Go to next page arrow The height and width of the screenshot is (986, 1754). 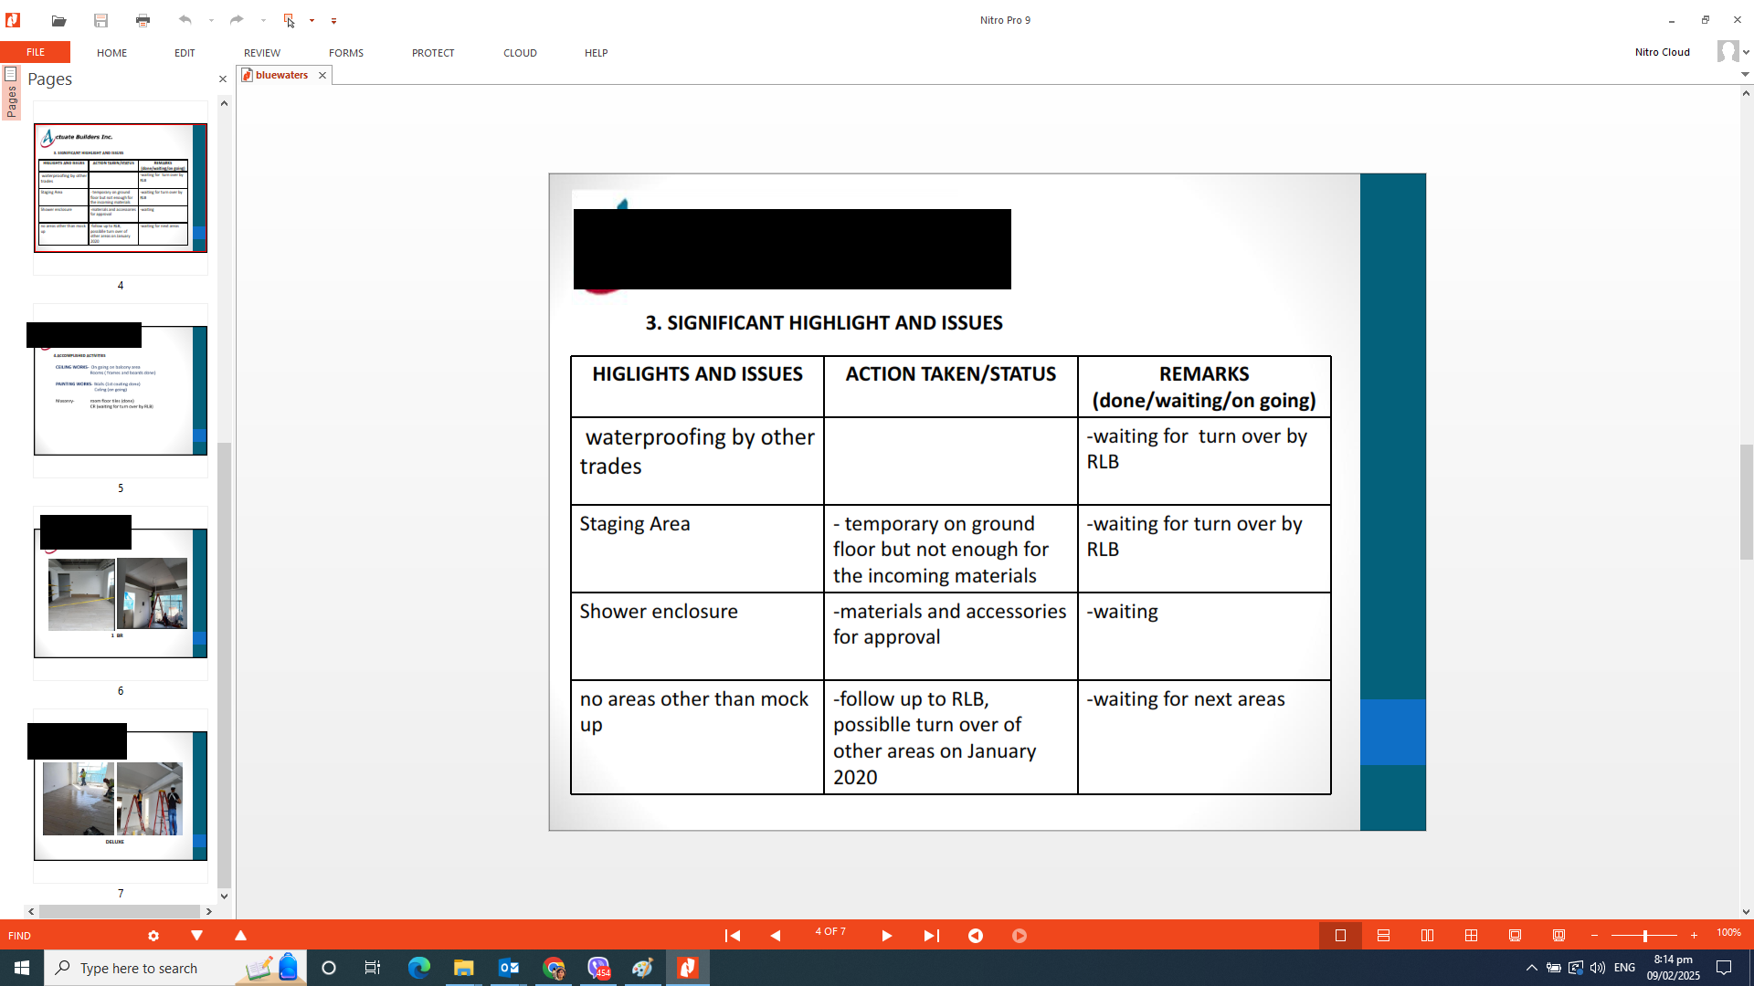[x=886, y=936]
